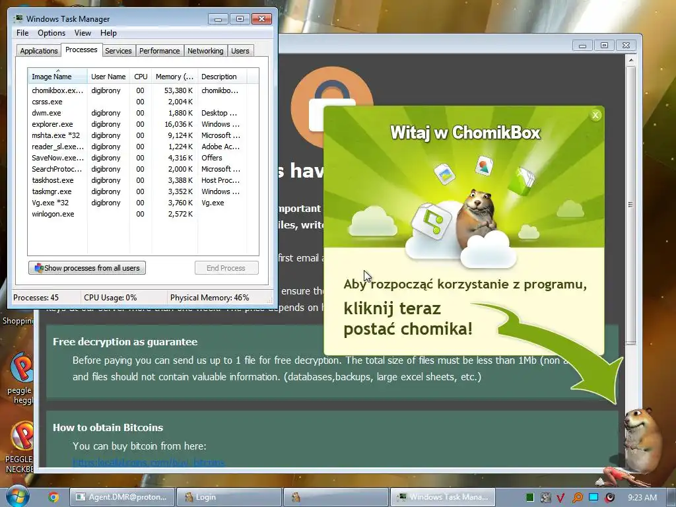Click Processes: 45 status bar entry

pos(36,298)
